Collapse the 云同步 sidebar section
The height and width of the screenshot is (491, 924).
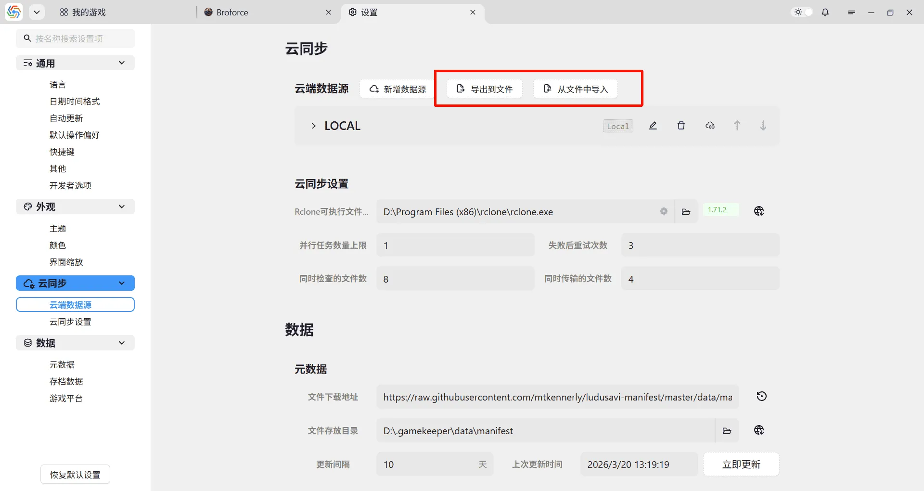[x=122, y=283]
